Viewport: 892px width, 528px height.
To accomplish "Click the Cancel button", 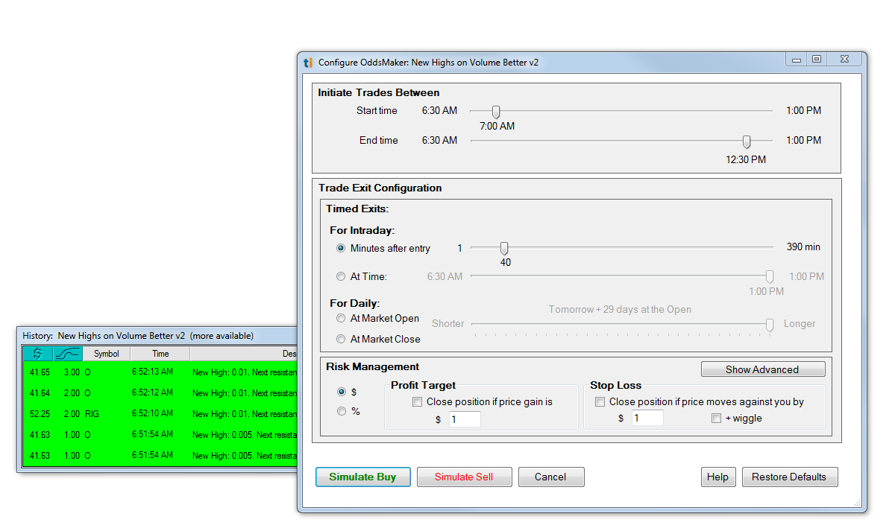I will (550, 477).
